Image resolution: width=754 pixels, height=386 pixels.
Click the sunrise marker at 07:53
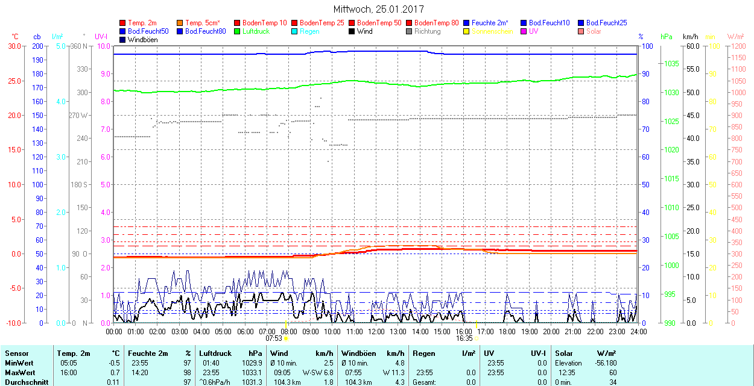tap(286, 338)
